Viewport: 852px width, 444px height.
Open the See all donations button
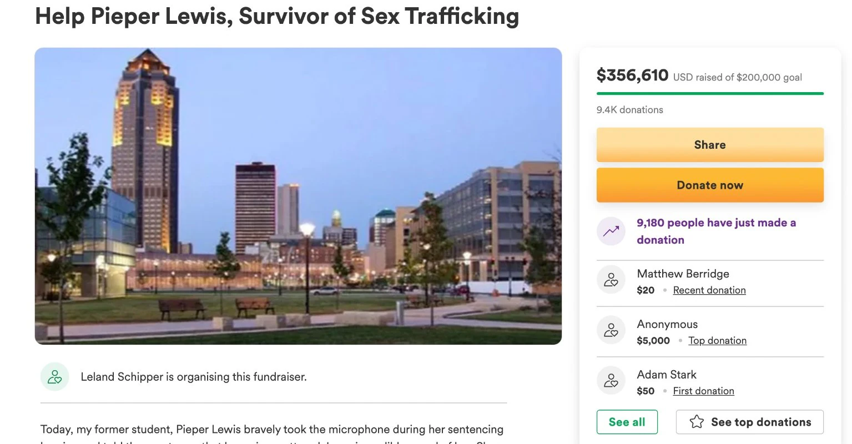click(x=627, y=422)
